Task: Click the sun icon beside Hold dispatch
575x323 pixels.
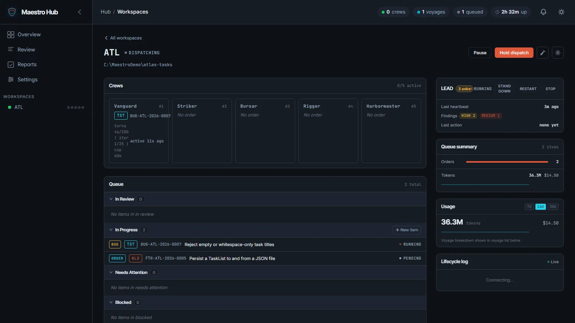Action: [x=558, y=53]
